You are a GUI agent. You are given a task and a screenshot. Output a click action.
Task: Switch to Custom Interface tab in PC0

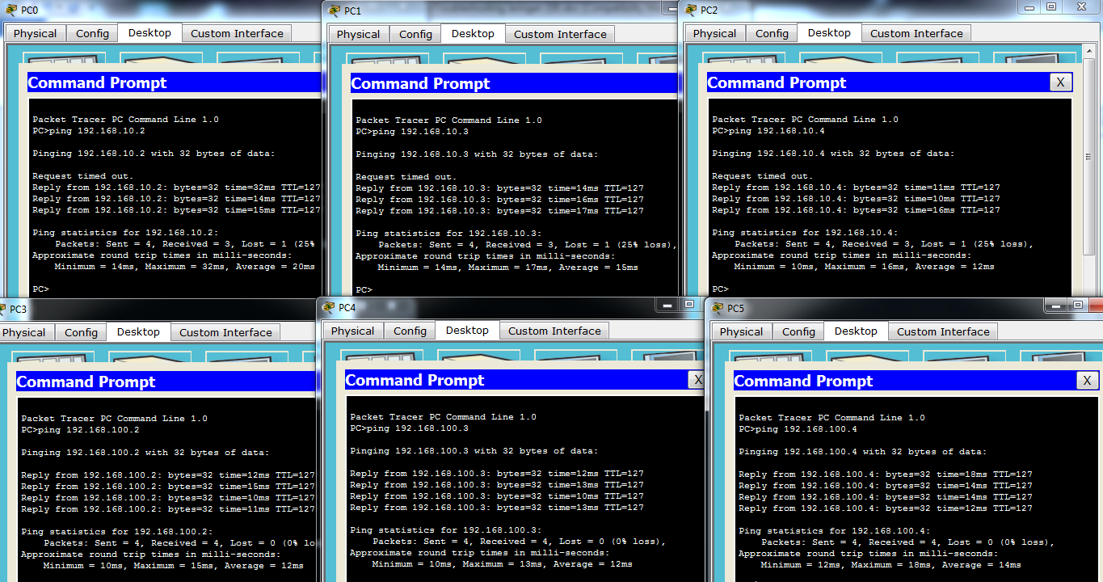[237, 34]
